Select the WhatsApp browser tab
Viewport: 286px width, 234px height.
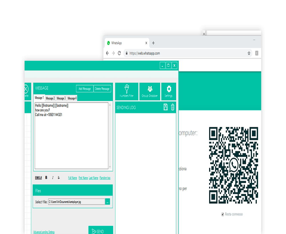pos(127,43)
